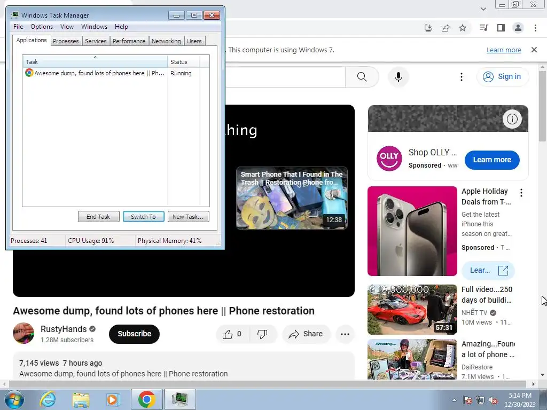Screen dimensions: 547x410
Task: Switch to the Processes tab
Action: tap(66, 41)
